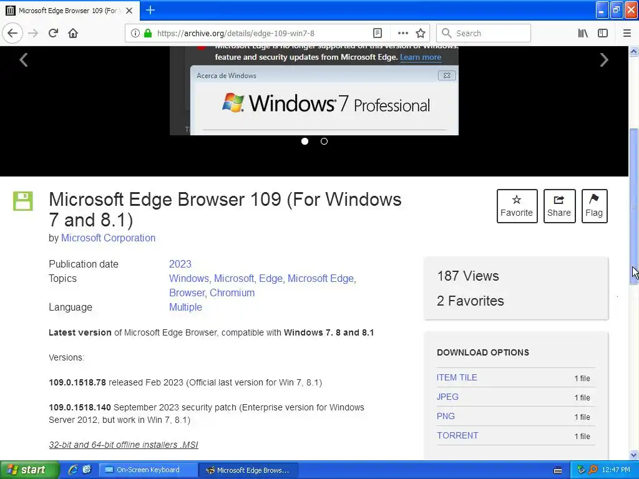Select the first carousel dot
The width and height of the screenshot is (639, 479).
coord(305,142)
